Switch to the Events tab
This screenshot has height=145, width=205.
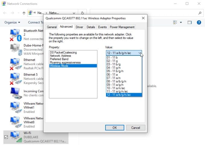pos(102,27)
